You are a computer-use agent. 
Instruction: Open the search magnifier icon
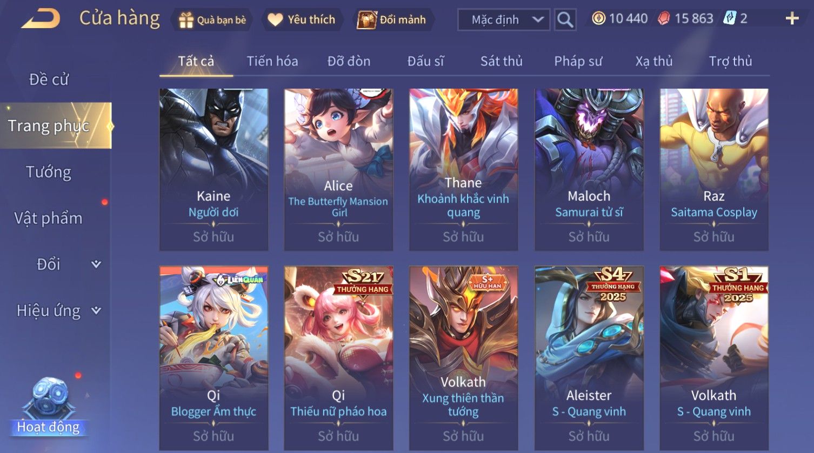click(565, 20)
